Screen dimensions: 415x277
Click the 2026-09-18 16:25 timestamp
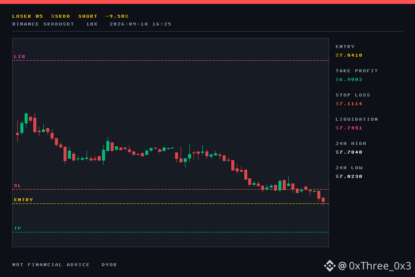[x=140, y=24]
